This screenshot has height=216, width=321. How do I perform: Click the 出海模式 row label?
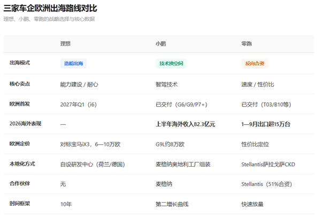(x=20, y=63)
